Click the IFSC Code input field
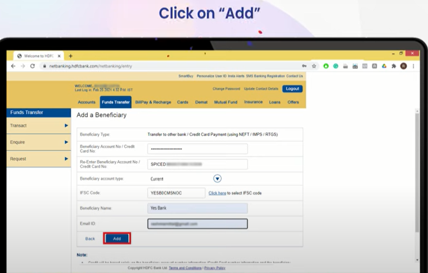The width and height of the screenshot is (428, 273). pos(176,193)
